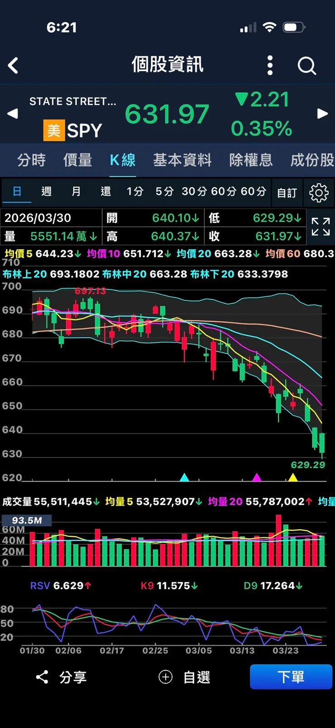The height and width of the screenshot is (728, 335).
Task: Tap the volume 5551.14 萬
Action: point(63,236)
